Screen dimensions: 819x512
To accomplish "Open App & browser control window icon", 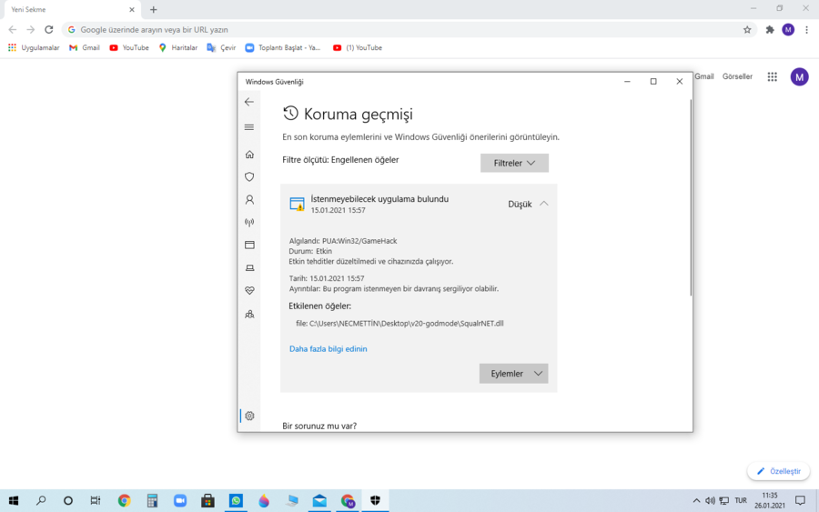I will point(249,245).
